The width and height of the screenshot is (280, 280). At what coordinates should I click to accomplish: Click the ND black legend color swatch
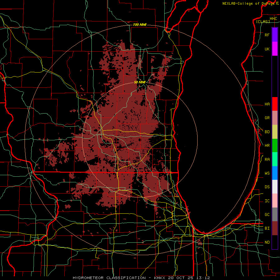click(x=275, y=242)
